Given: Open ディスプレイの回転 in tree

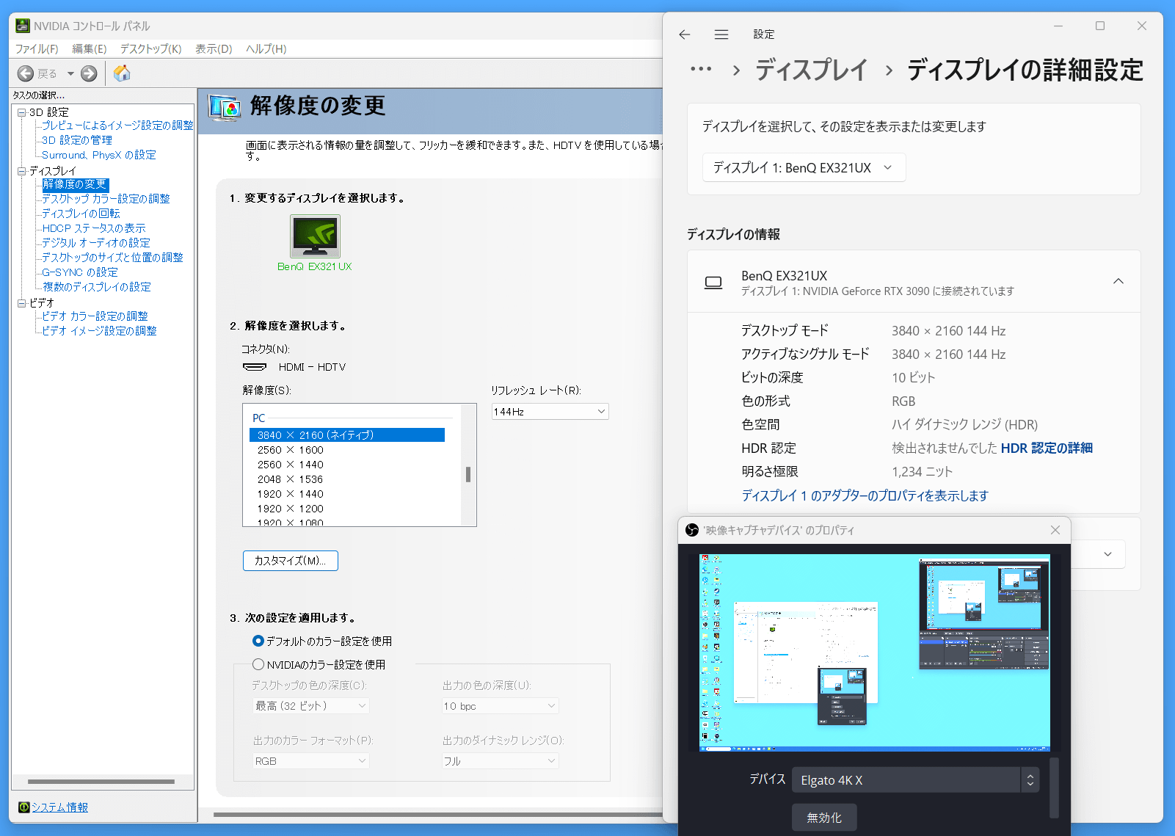Looking at the screenshot, I should pyautogui.click(x=81, y=214).
